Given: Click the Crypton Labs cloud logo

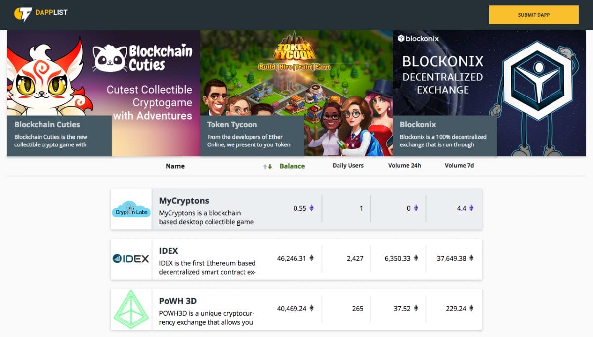Looking at the screenshot, I should [131, 209].
